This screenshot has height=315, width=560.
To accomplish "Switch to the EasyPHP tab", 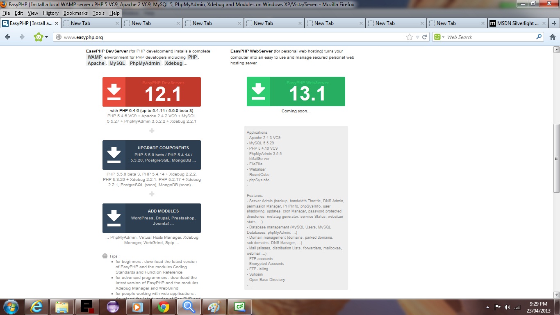I will pos(31,23).
